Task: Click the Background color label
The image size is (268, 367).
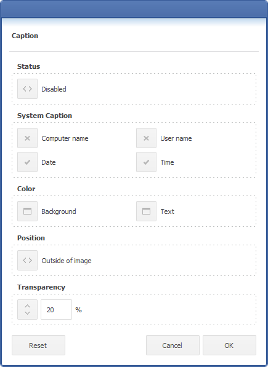Action: click(x=59, y=211)
